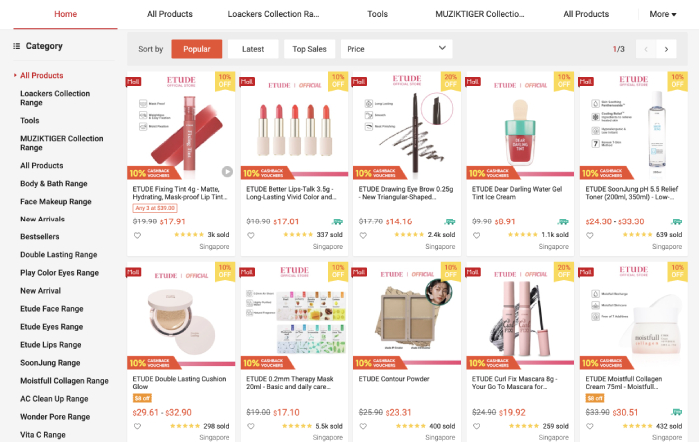Heart the Double Lasting Cushion Glow item
Image resolution: width=699 pixels, height=442 pixels.
(x=138, y=426)
